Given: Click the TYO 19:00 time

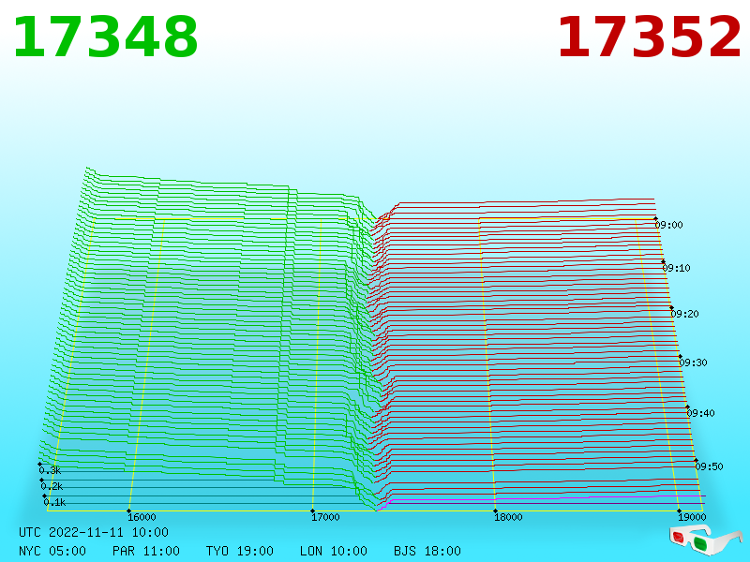Looking at the screenshot, I should tap(240, 551).
